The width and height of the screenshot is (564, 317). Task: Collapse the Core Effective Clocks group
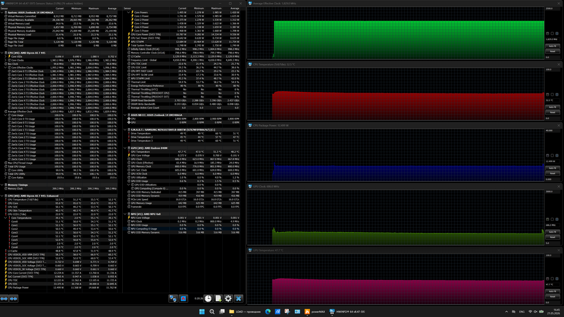pyautogui.click(x=5, y=68)
